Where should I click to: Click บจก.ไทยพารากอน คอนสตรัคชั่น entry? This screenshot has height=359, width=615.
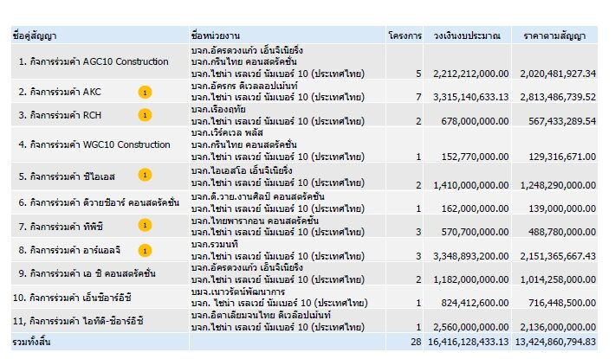(x=255, y=221)
